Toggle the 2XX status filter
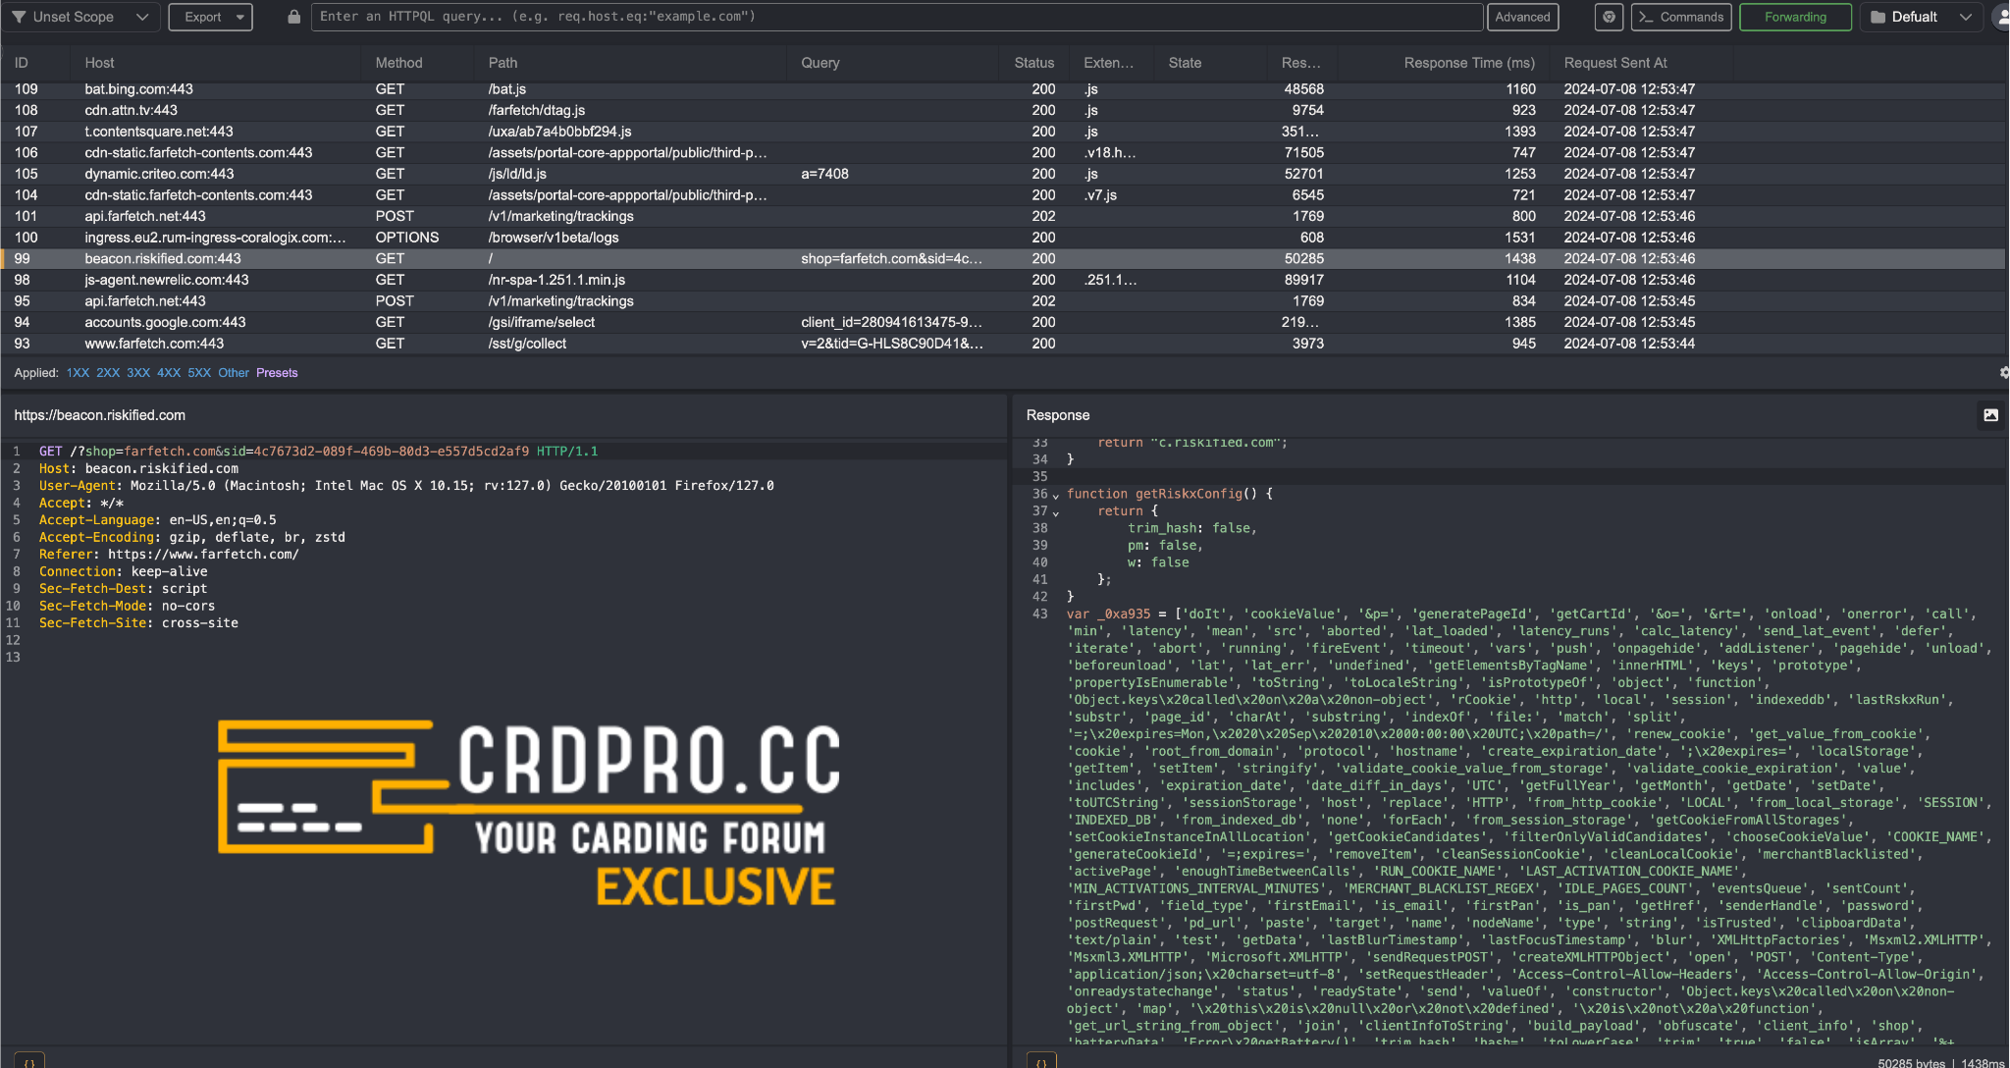This screenshot has height=1068, width=2010. click(x=108, y=373)
